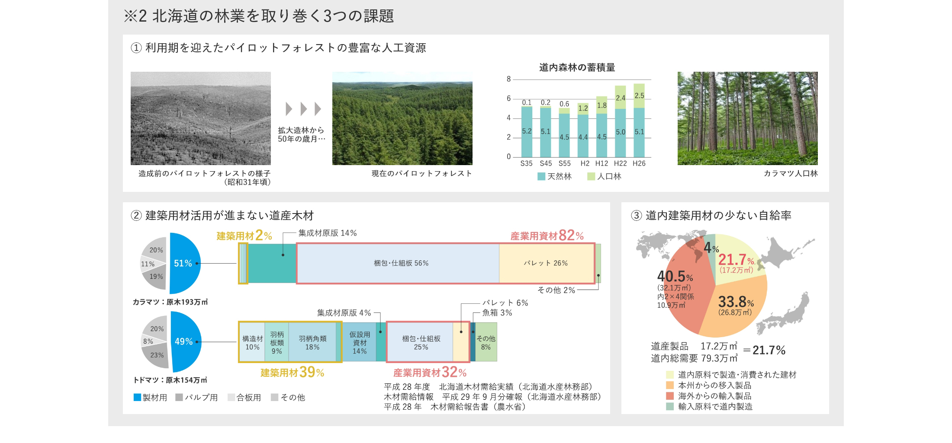Click the 本州からの移入製品 orange swatch
This screenshot has width=952, height=443.
670,385
